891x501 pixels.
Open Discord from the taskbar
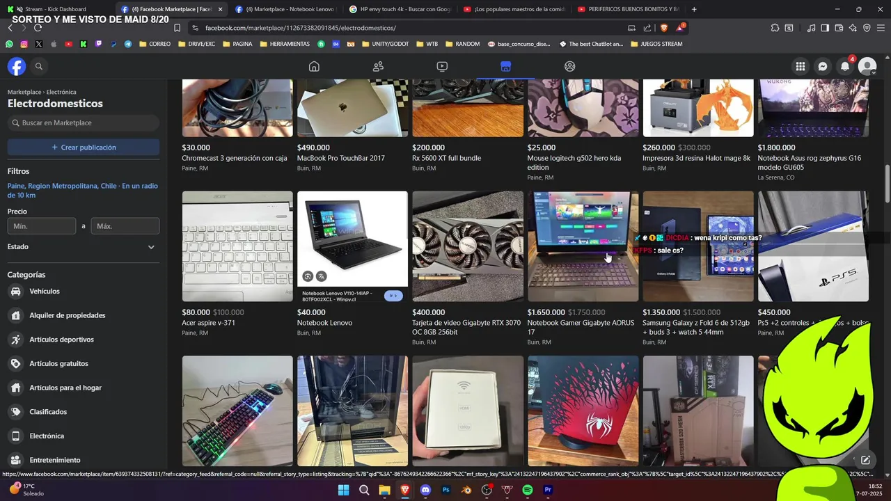point(425,490)
